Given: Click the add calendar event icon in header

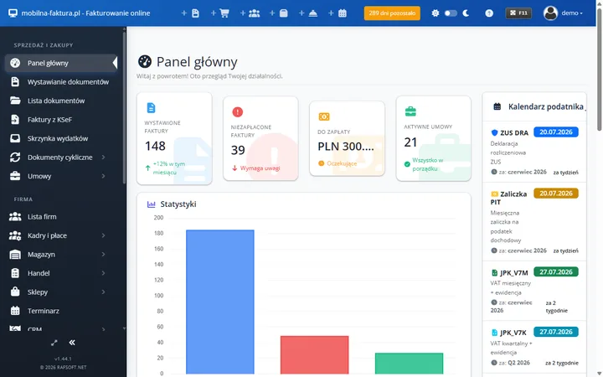Looking at the screenshot, I should [338, 13].
